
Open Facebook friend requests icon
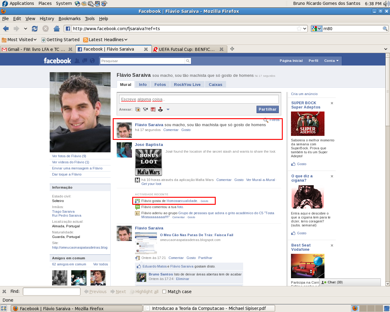[x=77, y=61]
